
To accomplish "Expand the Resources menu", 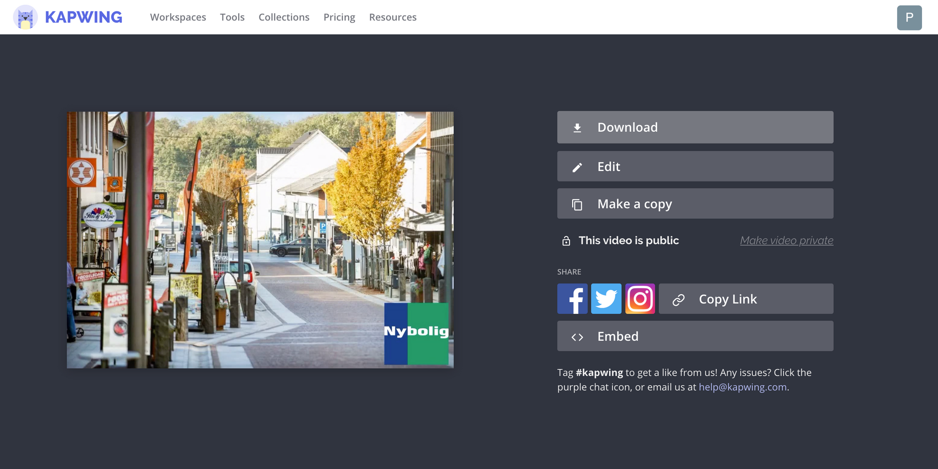I will coord(393,17).
